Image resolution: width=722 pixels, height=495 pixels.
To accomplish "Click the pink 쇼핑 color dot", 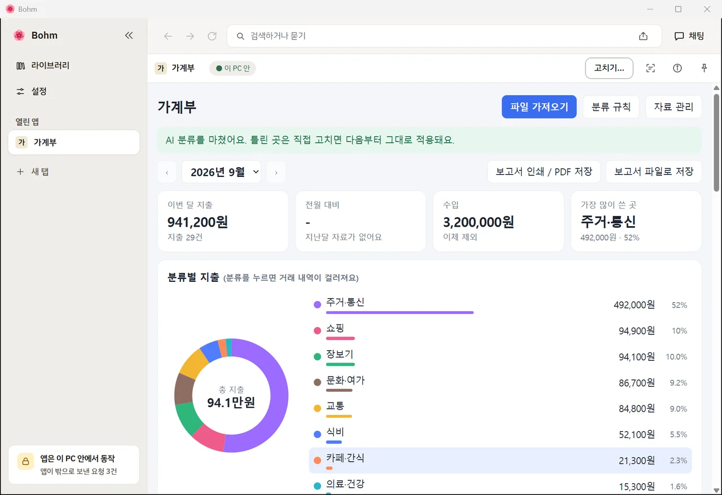I will coord(318,331).
